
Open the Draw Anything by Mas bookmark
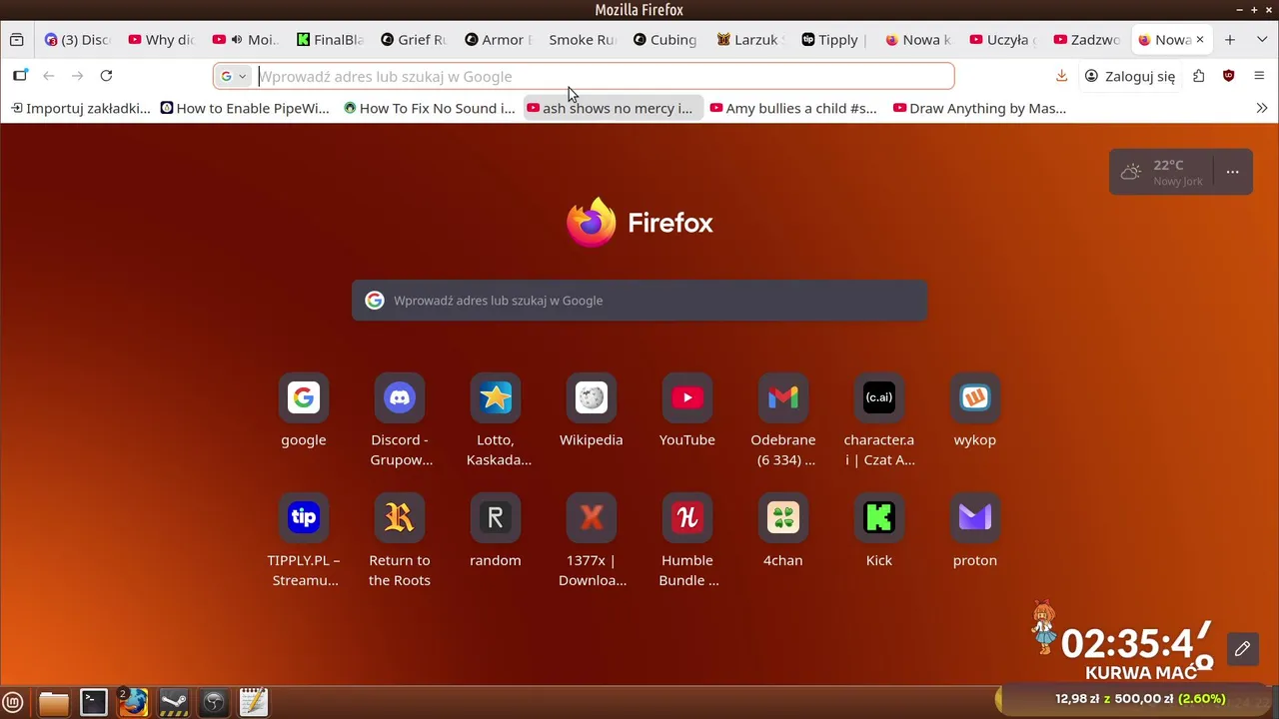point(980,108)
